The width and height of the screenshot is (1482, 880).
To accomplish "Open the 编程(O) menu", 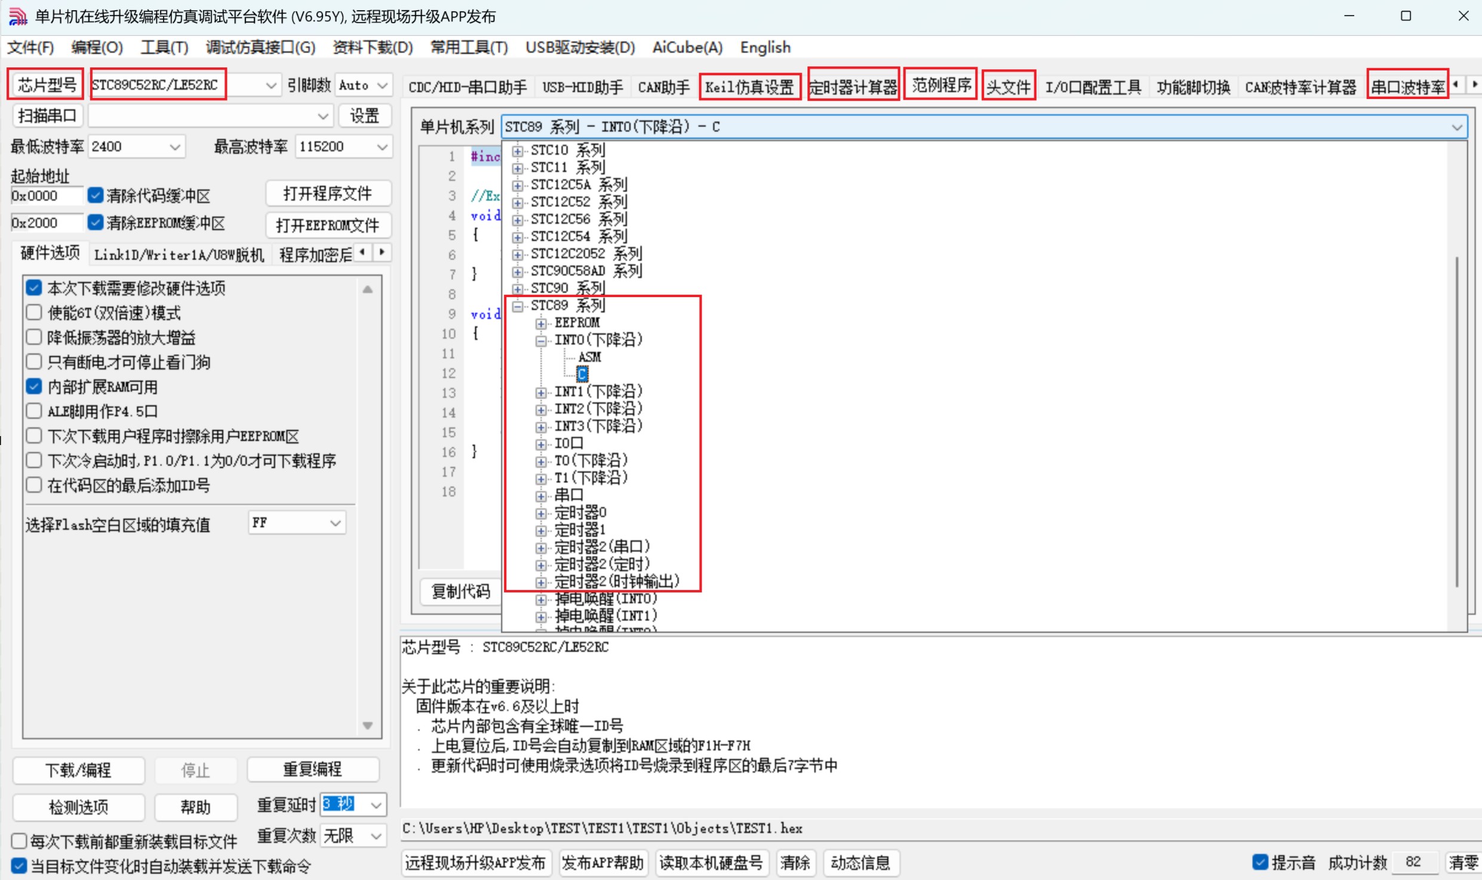I will click(97, 47).
